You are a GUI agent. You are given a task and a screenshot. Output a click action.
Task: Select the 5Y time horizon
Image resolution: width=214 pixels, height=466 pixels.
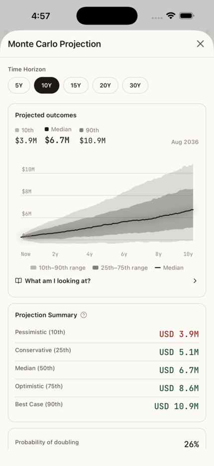19,86
